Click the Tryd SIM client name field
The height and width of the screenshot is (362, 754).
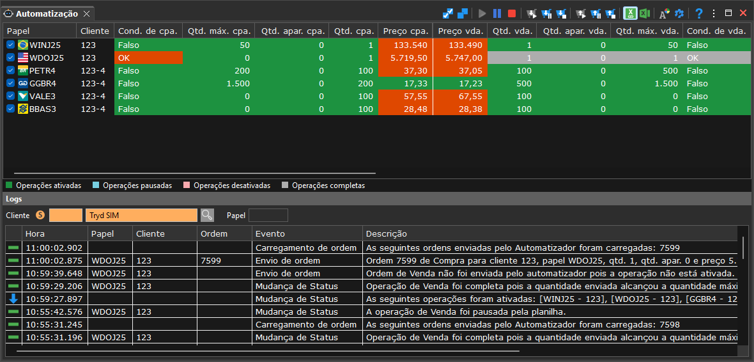pyautogui.click(x=141, y=215)
